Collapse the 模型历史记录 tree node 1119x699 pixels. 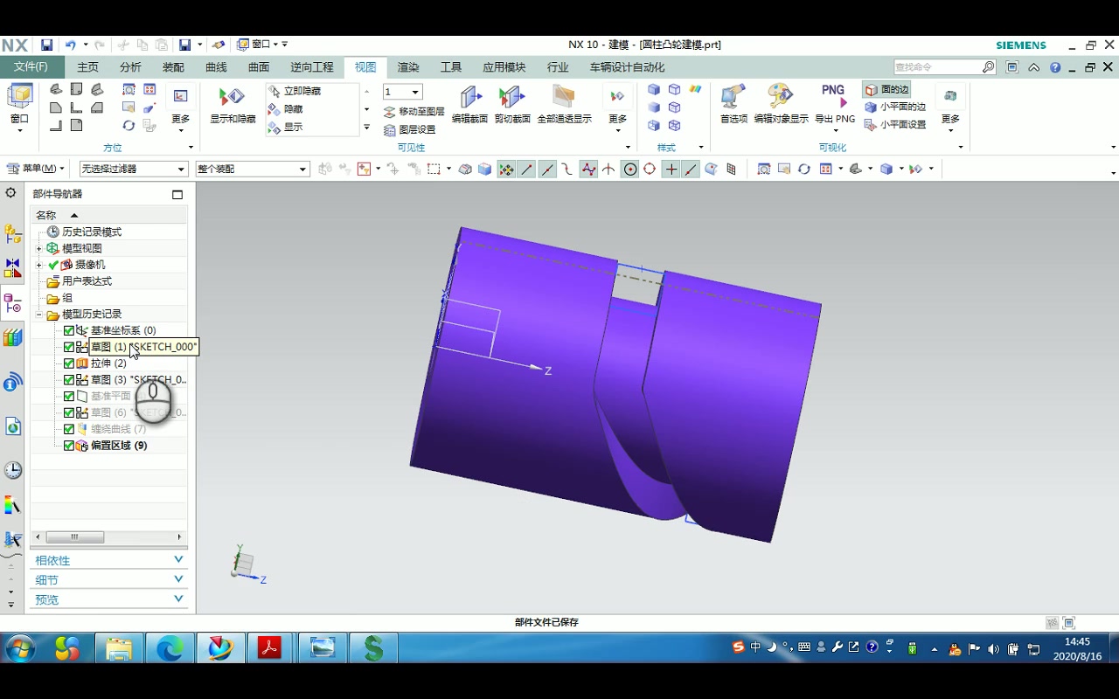pos(38,315)
